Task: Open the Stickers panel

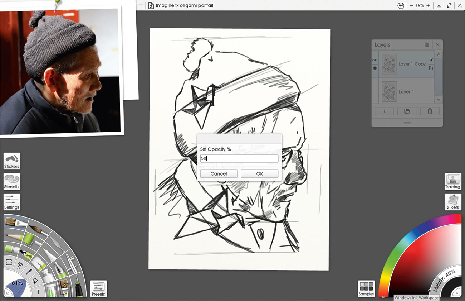Action: coord(12,161)
